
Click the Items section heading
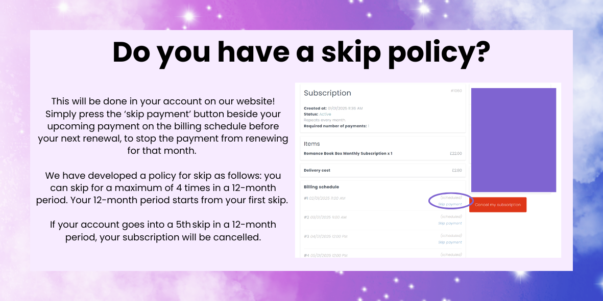311,144
